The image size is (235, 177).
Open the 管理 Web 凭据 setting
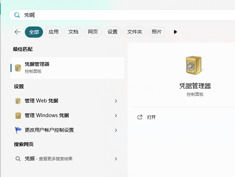[x=67, y=101]
